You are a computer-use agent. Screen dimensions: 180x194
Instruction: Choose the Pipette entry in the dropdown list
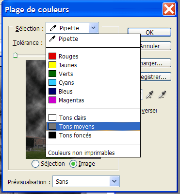click(93, 39)
